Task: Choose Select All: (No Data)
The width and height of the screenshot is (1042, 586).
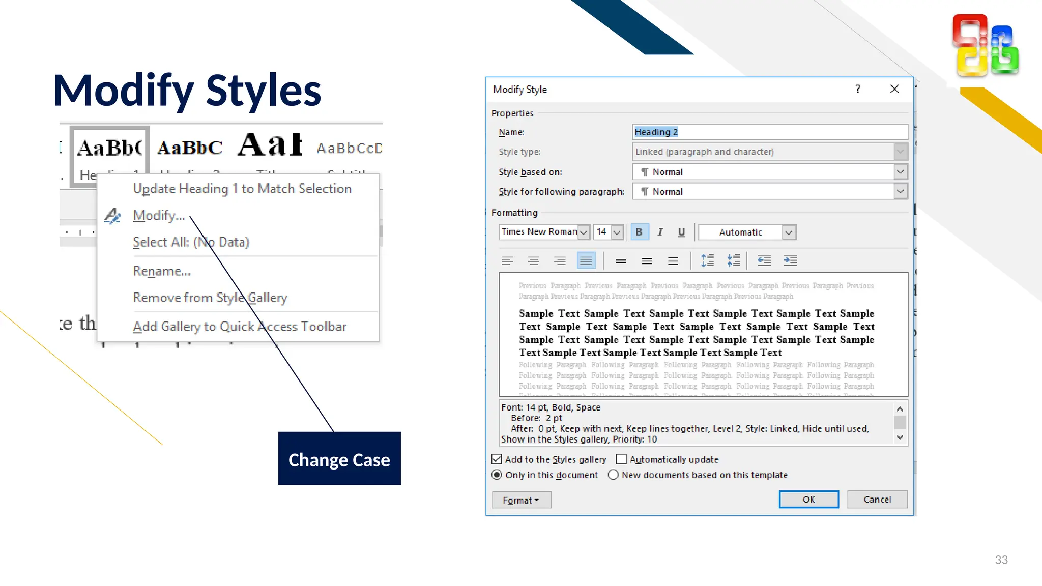Action: coord(238,242)
